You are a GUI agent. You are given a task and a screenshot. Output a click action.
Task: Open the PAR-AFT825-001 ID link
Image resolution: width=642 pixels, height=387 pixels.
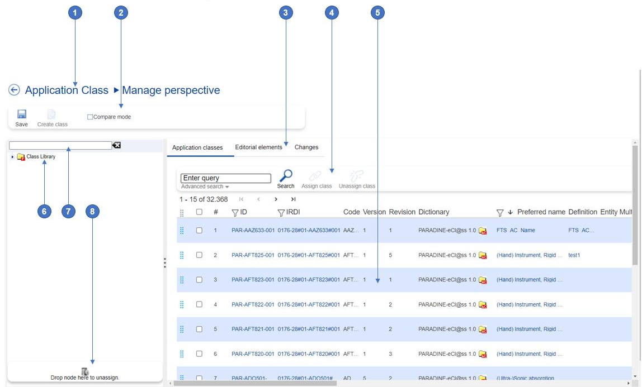[253, 255]
